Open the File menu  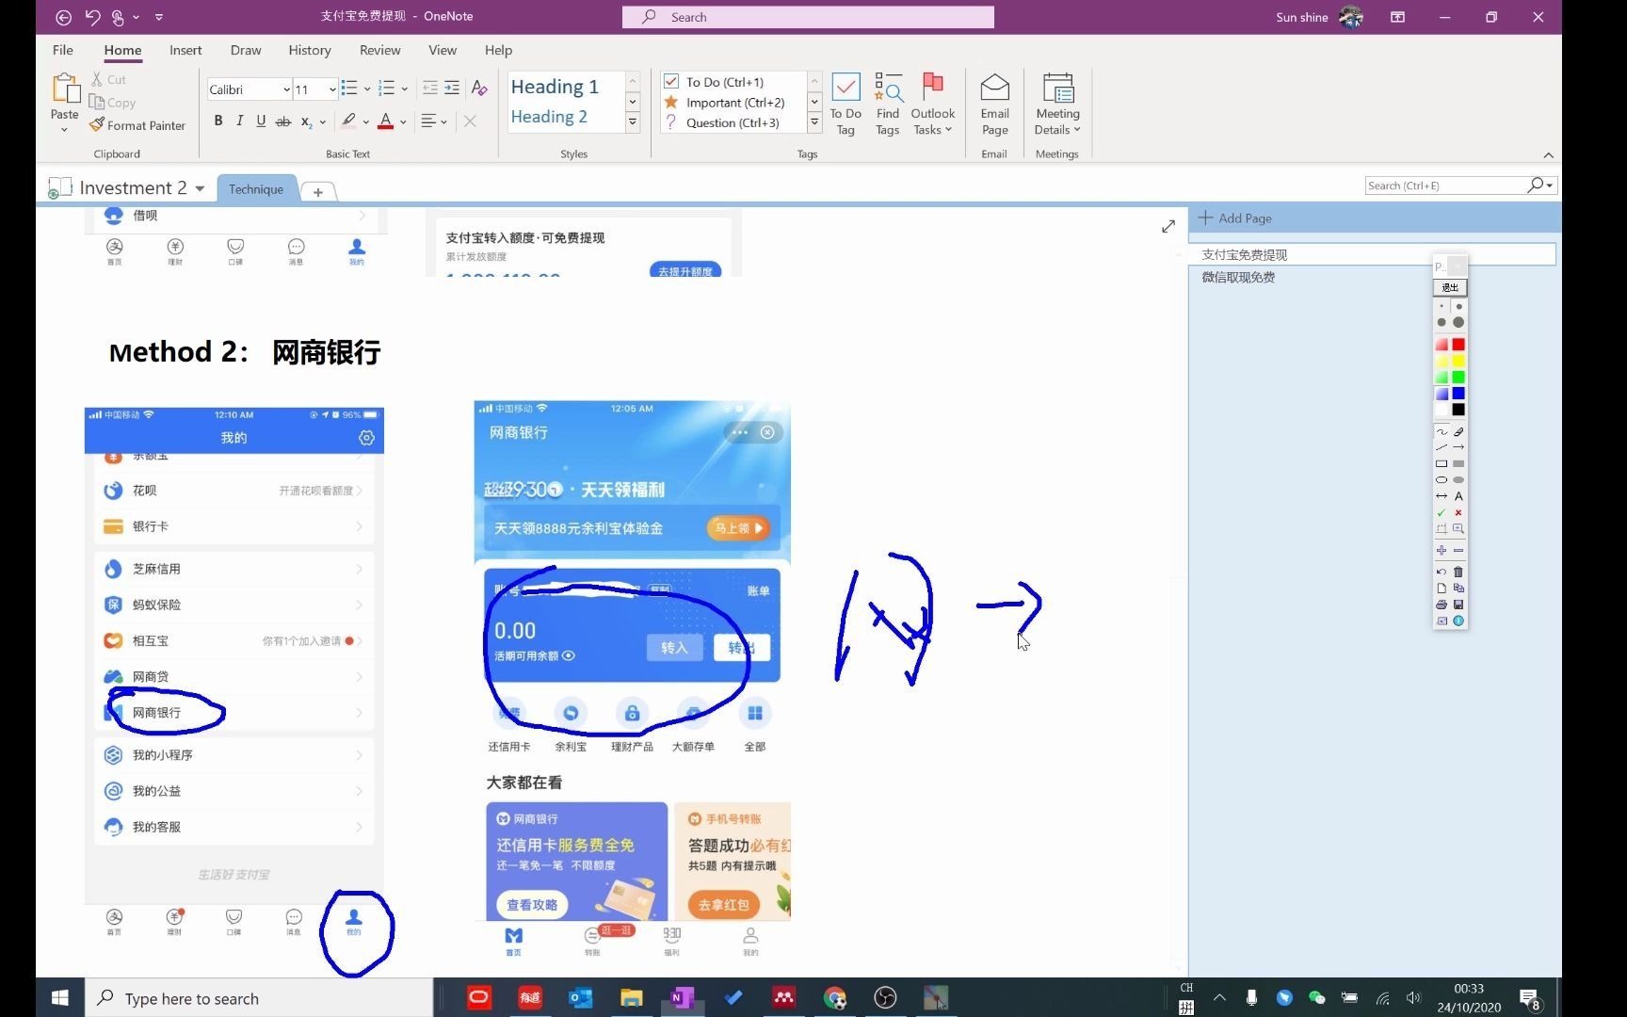pyautogui.click(x=63, y=50)
